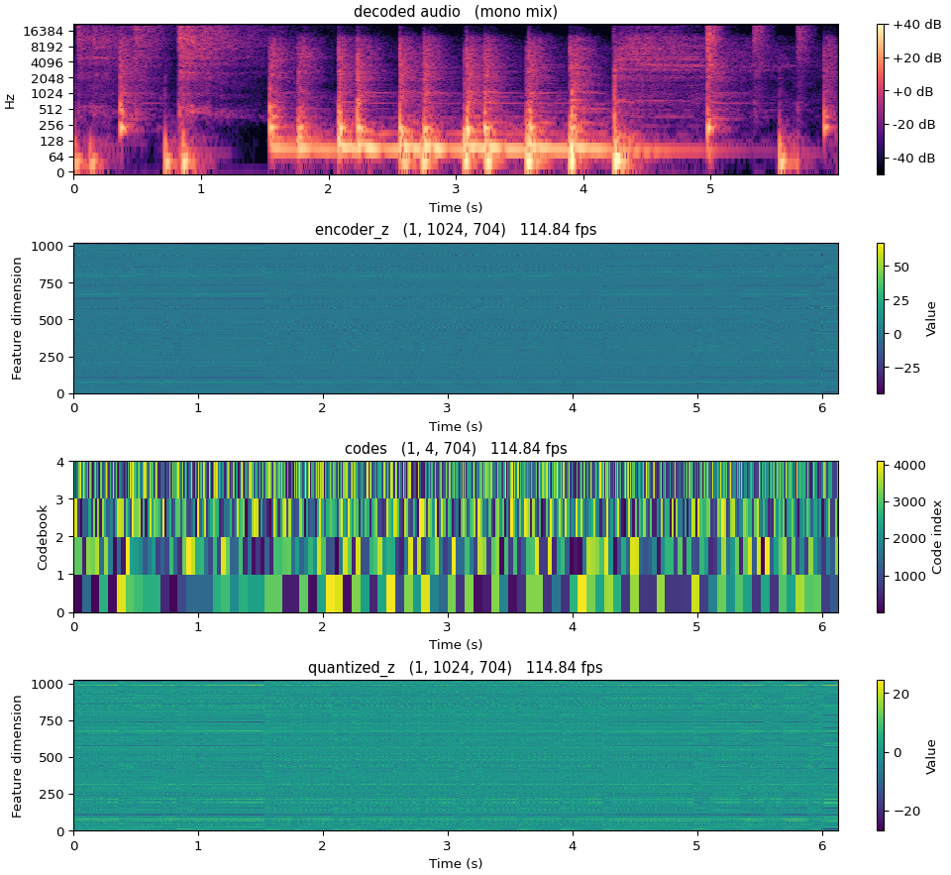Click the '512' Hz axis tick

coord(53,110)
